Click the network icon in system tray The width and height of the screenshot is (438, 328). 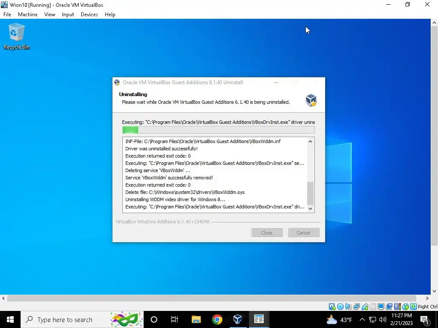(x=373, y=319)
